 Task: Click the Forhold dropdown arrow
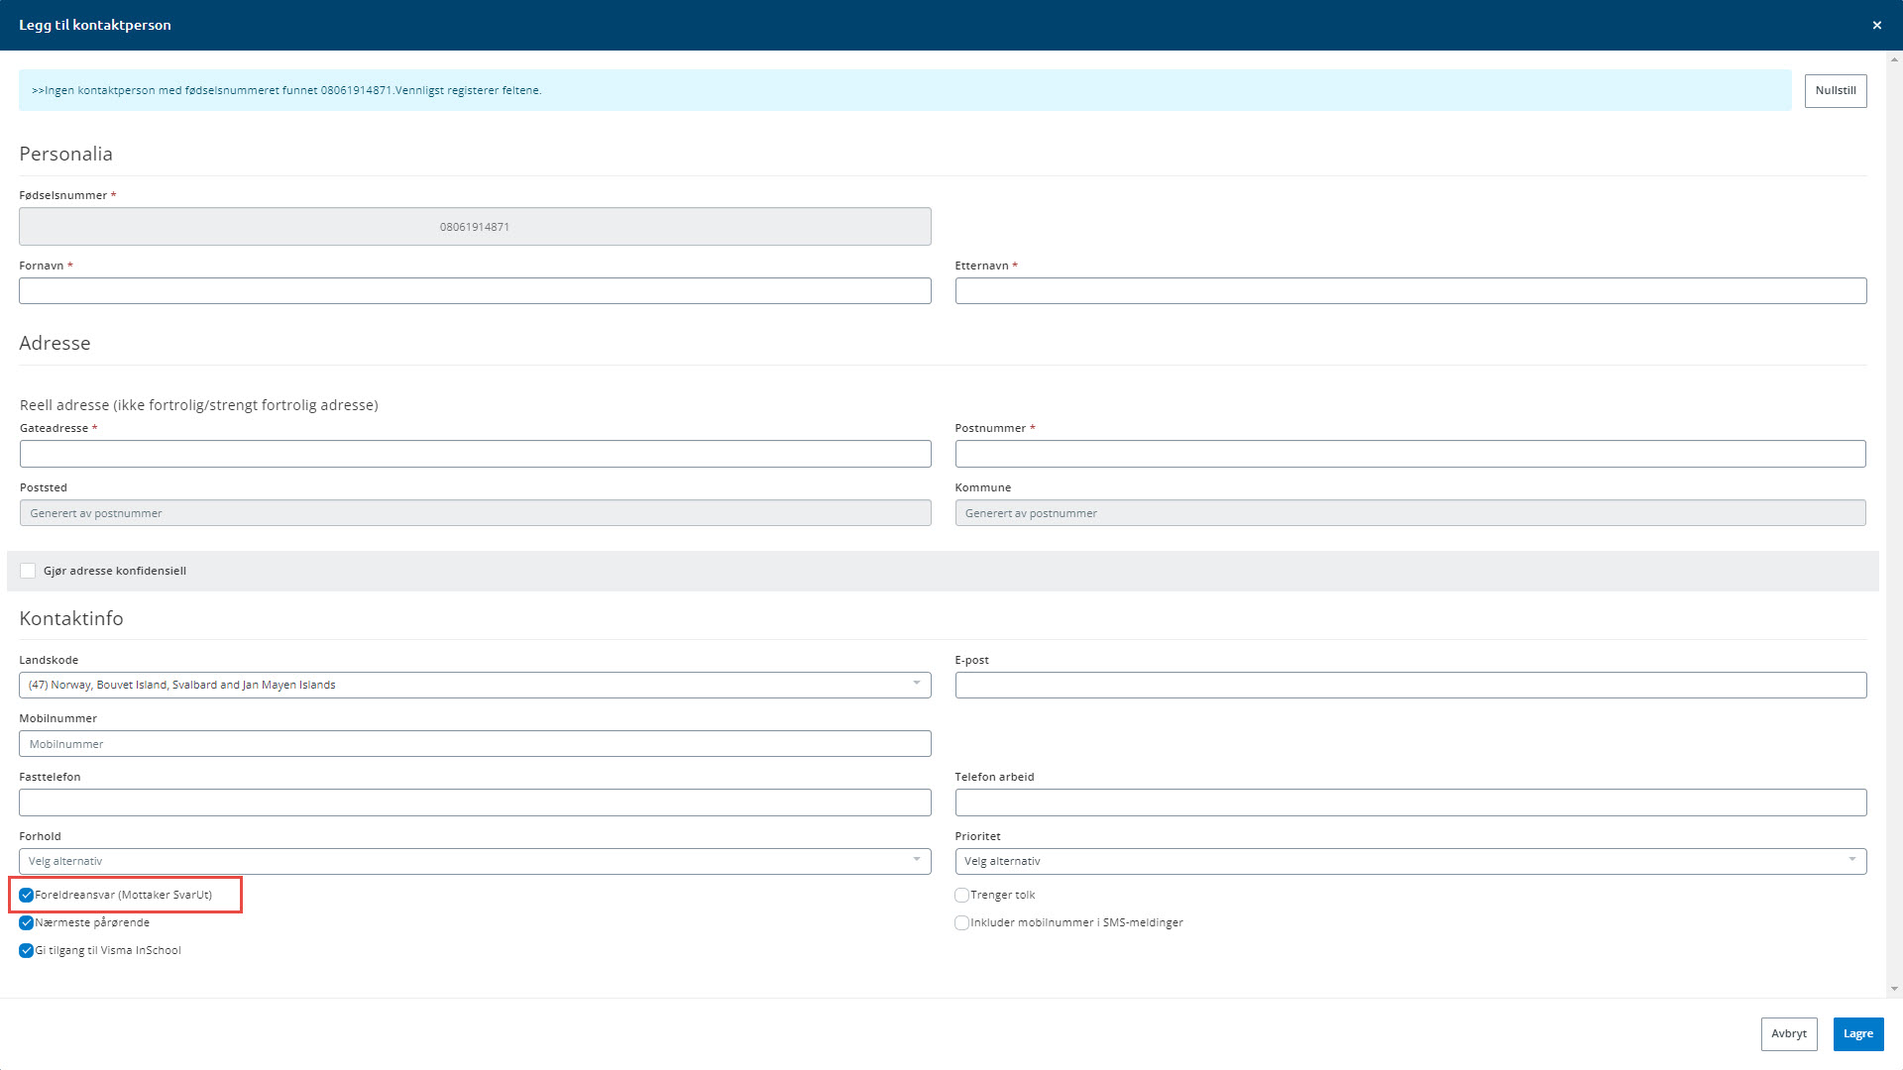917,860
